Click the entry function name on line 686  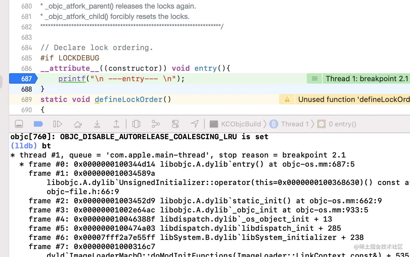[206, 68]
